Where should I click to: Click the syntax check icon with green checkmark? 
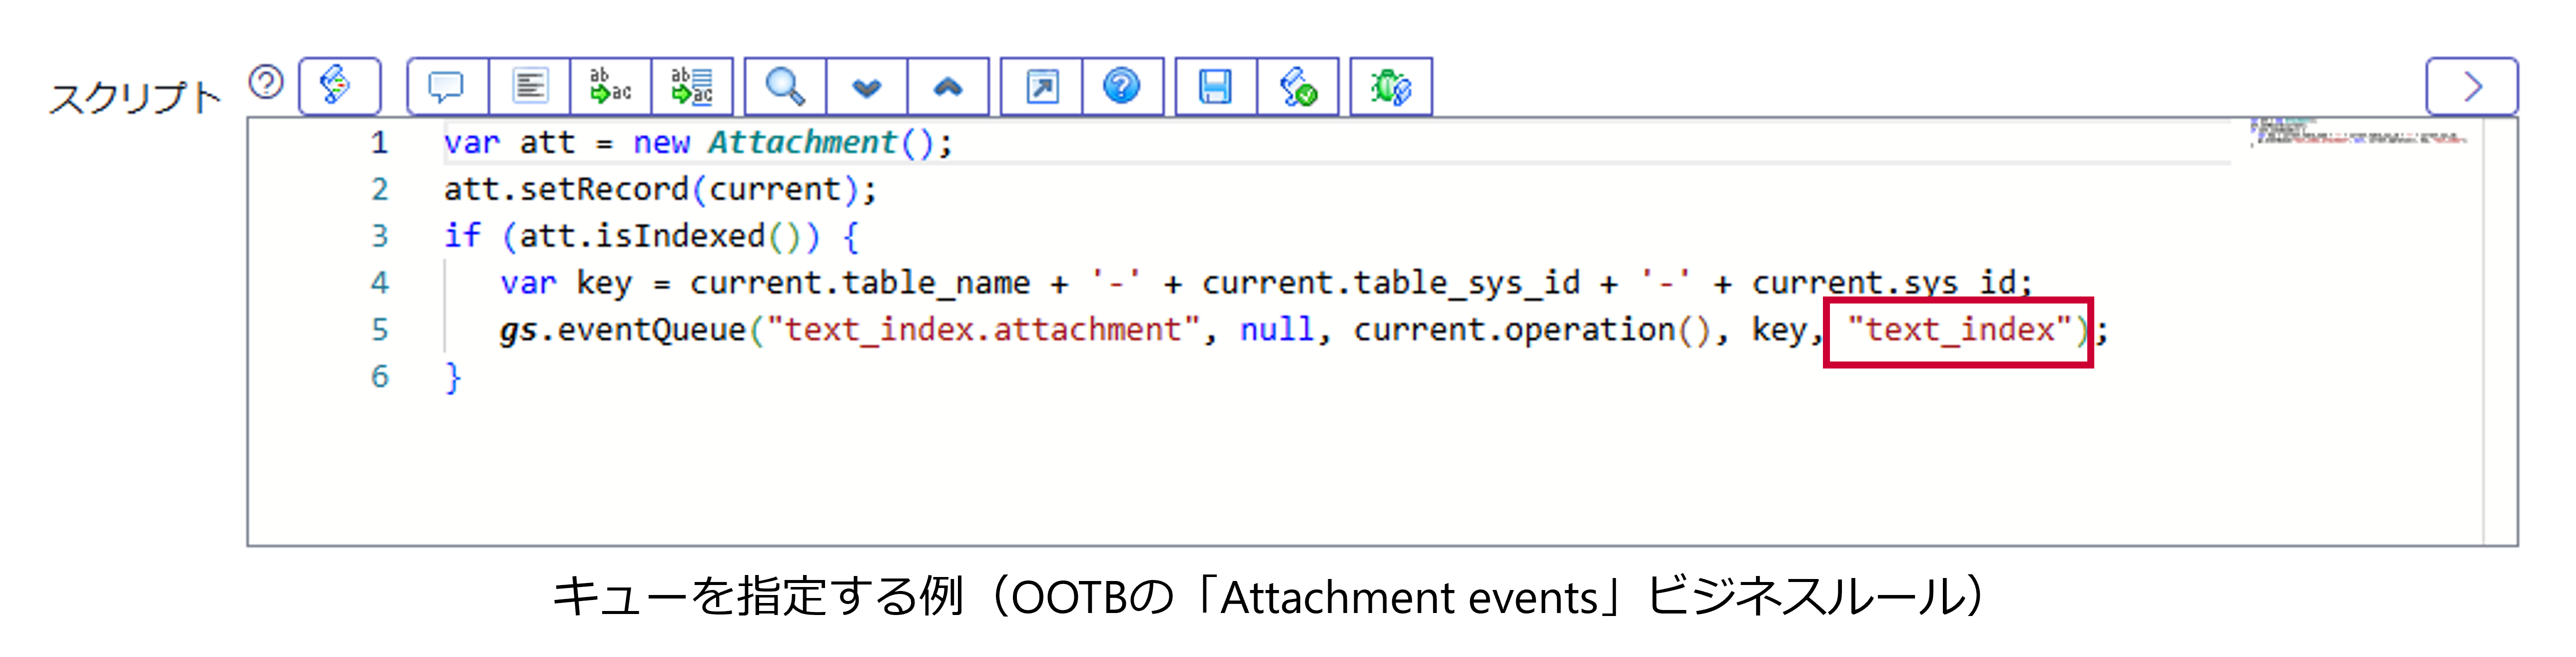click(1297, 87)
